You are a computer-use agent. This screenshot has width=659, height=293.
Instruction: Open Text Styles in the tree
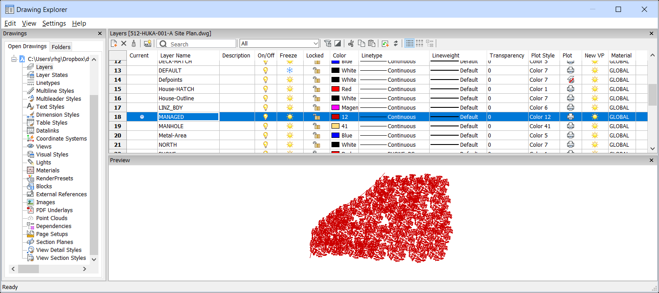coord(50,107)
